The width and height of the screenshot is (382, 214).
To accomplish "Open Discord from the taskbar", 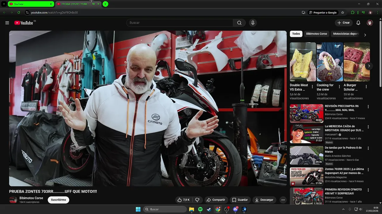I will (235, 209).
